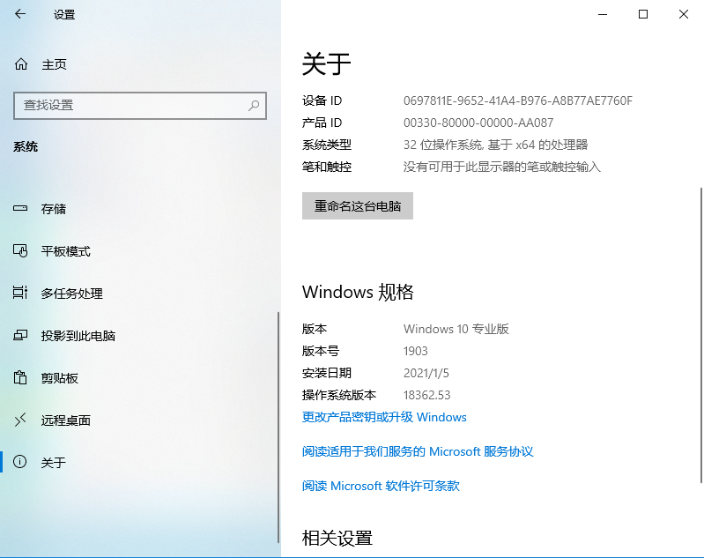Click the projection icon beside 投影到此电脑
This screenshot has height=558, width=704.
[x=20, y=335]
